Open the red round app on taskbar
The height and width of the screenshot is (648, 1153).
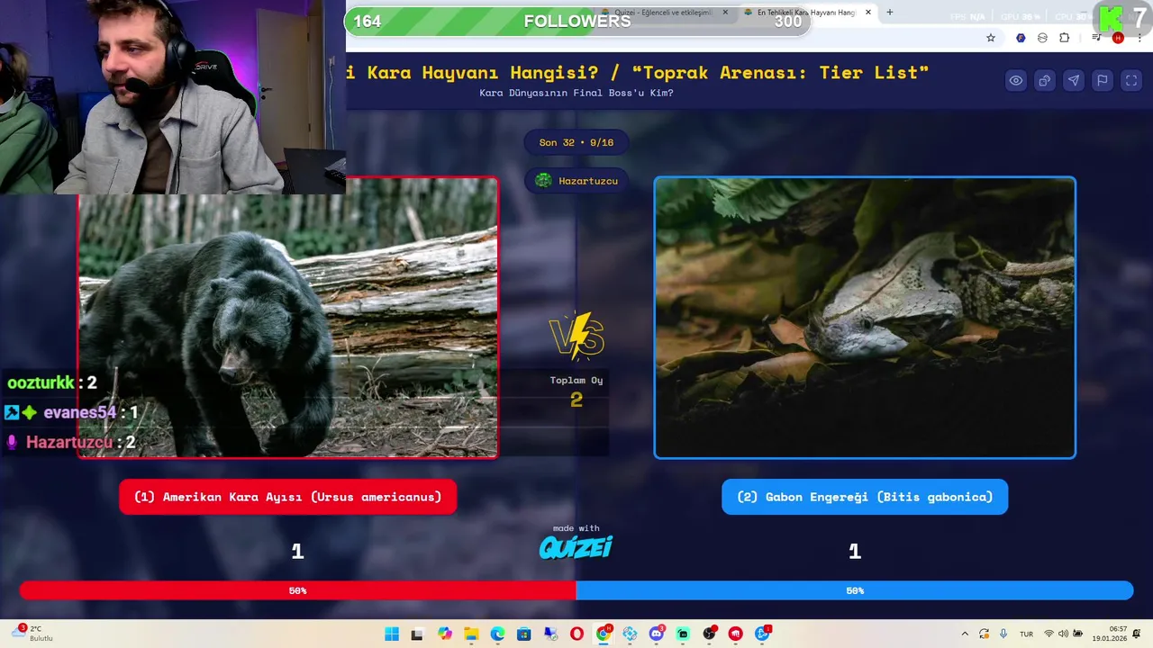736,634
